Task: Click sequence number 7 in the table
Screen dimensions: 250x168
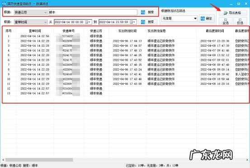Action: click(x=9, y=65)
